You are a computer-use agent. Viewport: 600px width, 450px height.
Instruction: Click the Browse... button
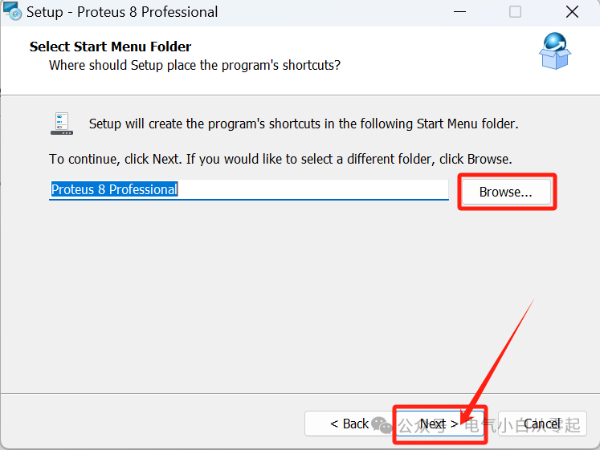pyautogui.click(x=506, y=192)
